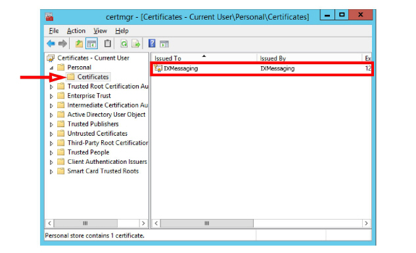Click Certificates - Current User root icon
416x253 pixels.
51,58
